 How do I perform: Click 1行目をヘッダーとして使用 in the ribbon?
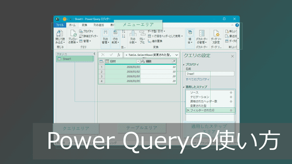point(165,36)
